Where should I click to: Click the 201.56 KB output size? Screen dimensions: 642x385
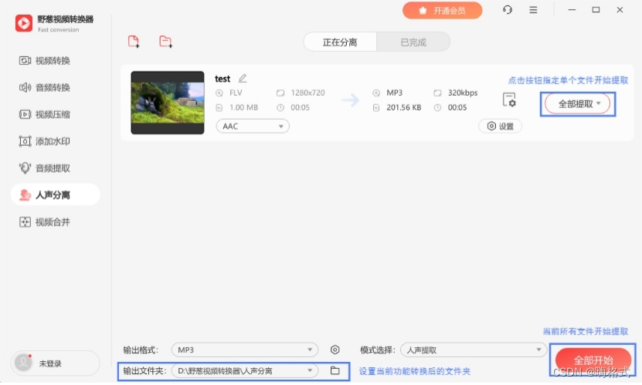(x=404, y=107)
